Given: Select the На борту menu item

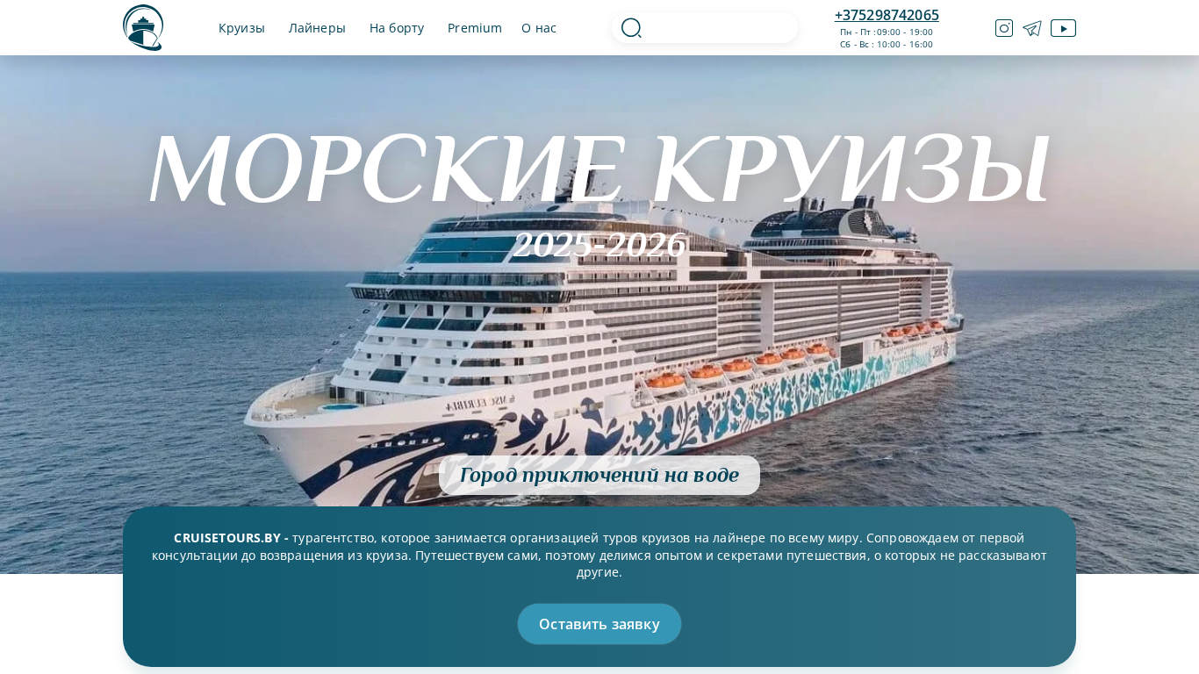Looking at the screenshot, I should click(x=397, y=28).
